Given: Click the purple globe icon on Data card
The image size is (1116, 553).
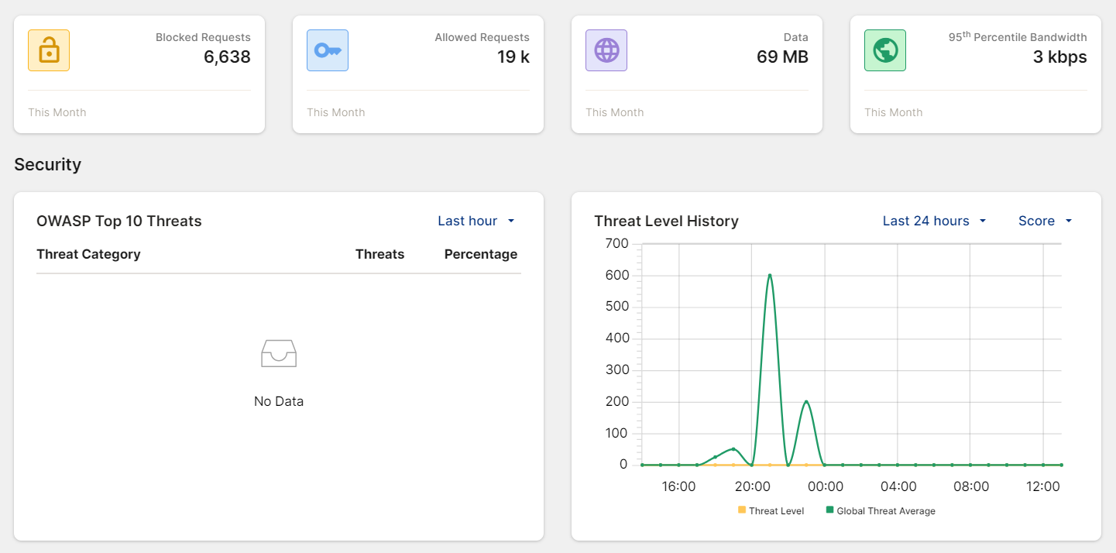Looking at the screenshot, I should [x=606, y=50].
